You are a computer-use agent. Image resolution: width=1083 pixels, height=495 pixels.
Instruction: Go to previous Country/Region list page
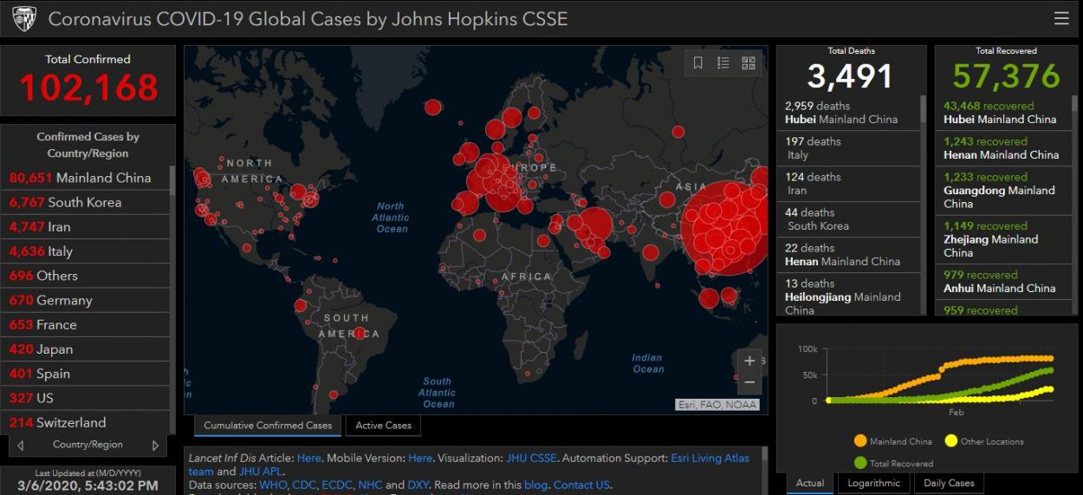(x=21, y=446)
